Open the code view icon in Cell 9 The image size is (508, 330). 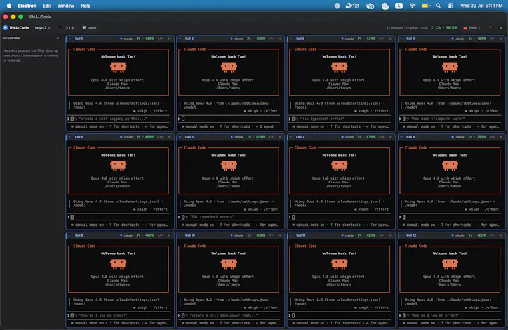(161, 235)
